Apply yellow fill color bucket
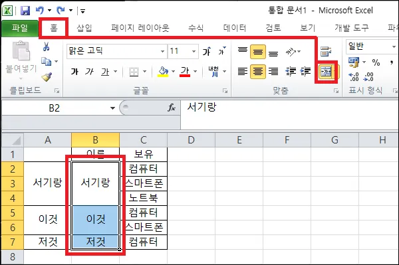Viewport: 399px width, 265px height. [x=163, y=72]
